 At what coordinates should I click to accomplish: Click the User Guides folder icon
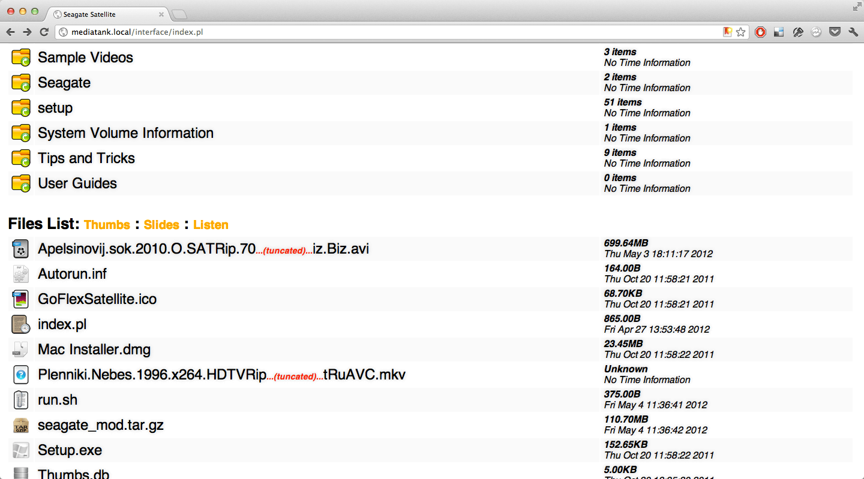21,183
